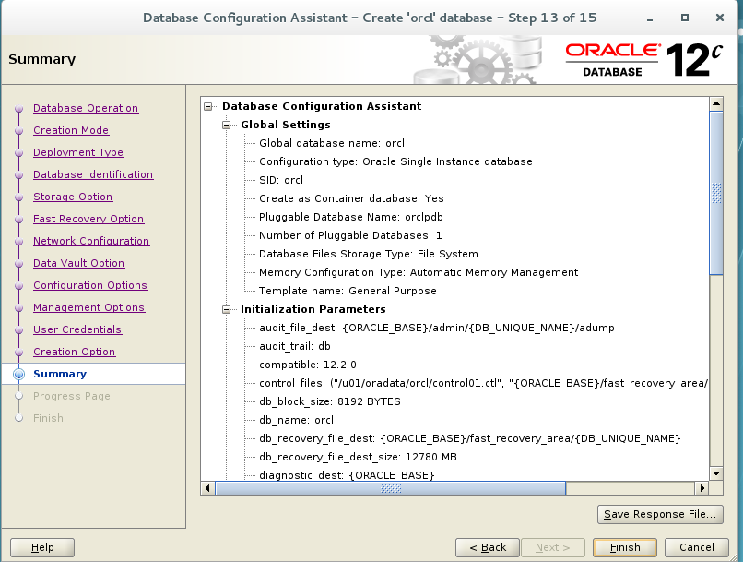Maximize the Database Configuration Assistant window

(685, 18)
